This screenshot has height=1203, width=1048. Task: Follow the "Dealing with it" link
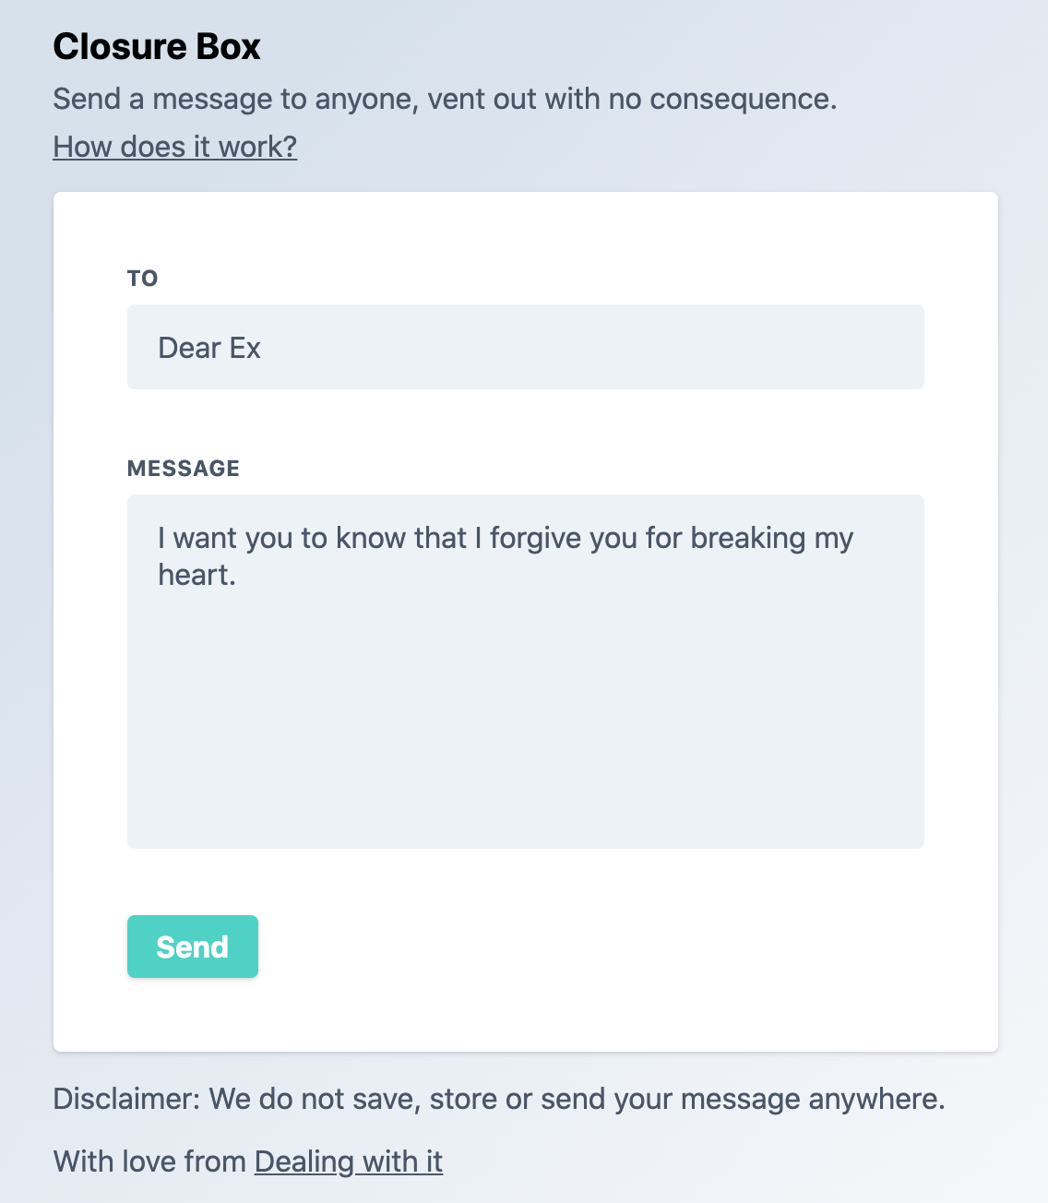click(x=348, y=1161)
